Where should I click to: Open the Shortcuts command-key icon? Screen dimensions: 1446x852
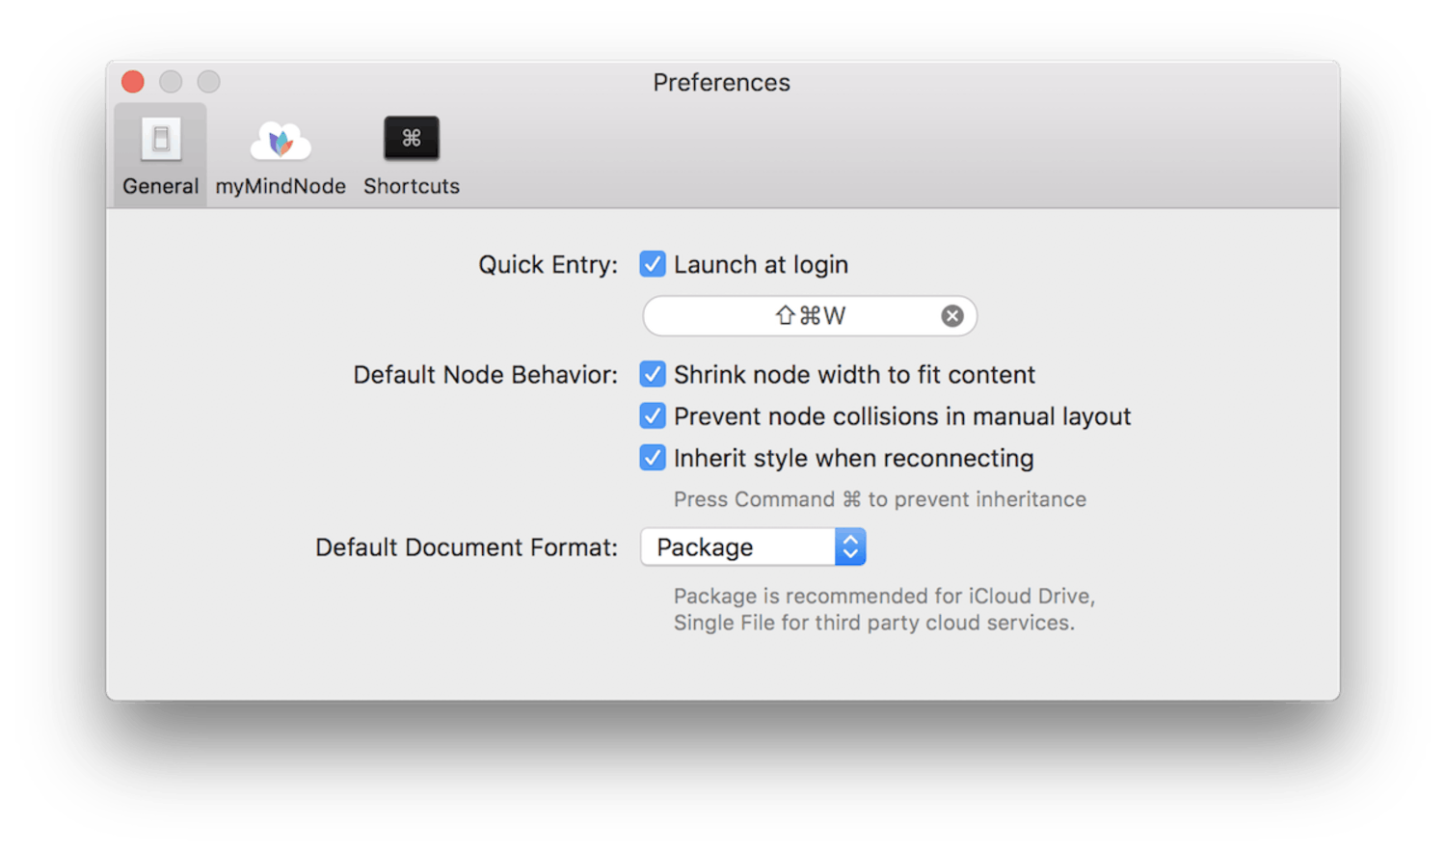(412, 139)
